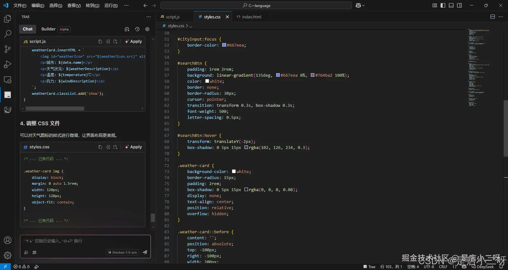Viewport: 508px width, 270px height.
Task: Switch to Builder mode
Action: pyautogui.click(x=48, y=29)
